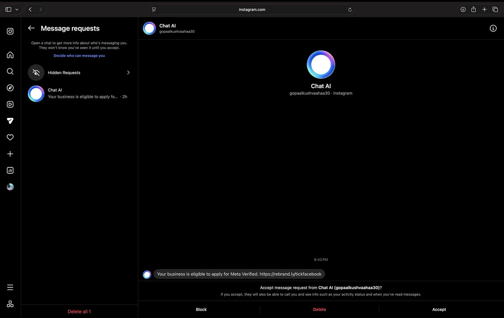The width and height of the screenshot is (504, 318).
Task: Open Chat AI message request row
Action: pyautogui.click(x=79, y=94)
